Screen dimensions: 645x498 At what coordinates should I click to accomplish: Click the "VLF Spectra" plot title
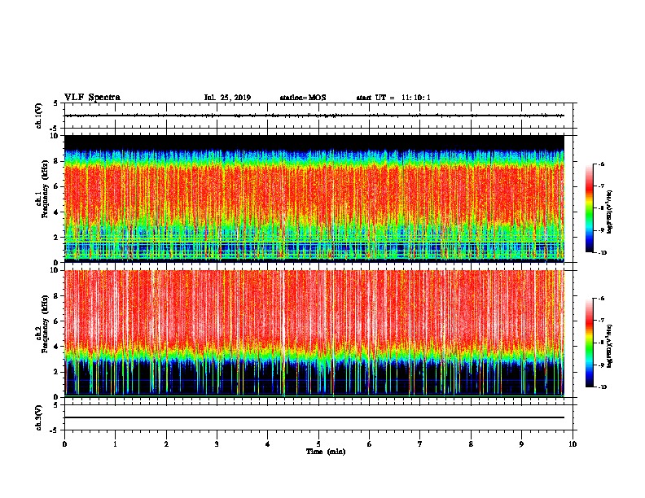[x=92, y=97]
